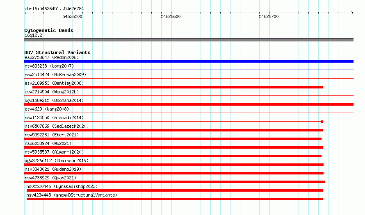Open nsv1134550 (Alsmadi2014) variant label
The height and width of the screenshot is (215, 365).
tap(54, 118)
